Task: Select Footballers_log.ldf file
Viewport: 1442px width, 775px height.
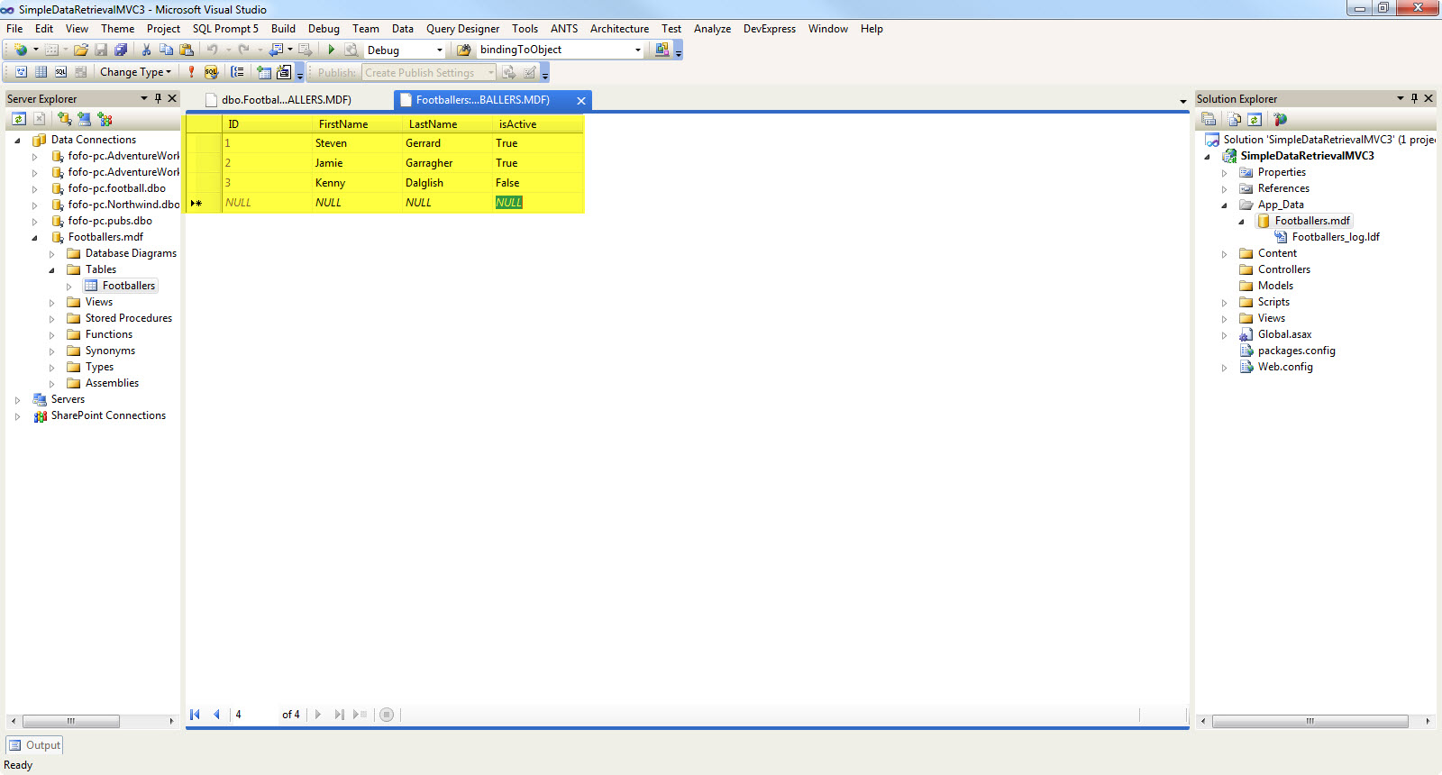Action: (x=1336, y=237)
